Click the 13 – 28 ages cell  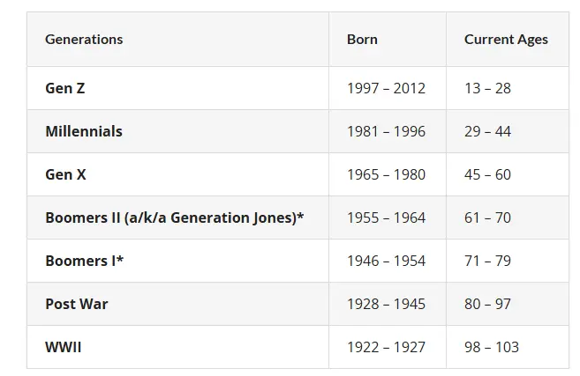(487, 88)
